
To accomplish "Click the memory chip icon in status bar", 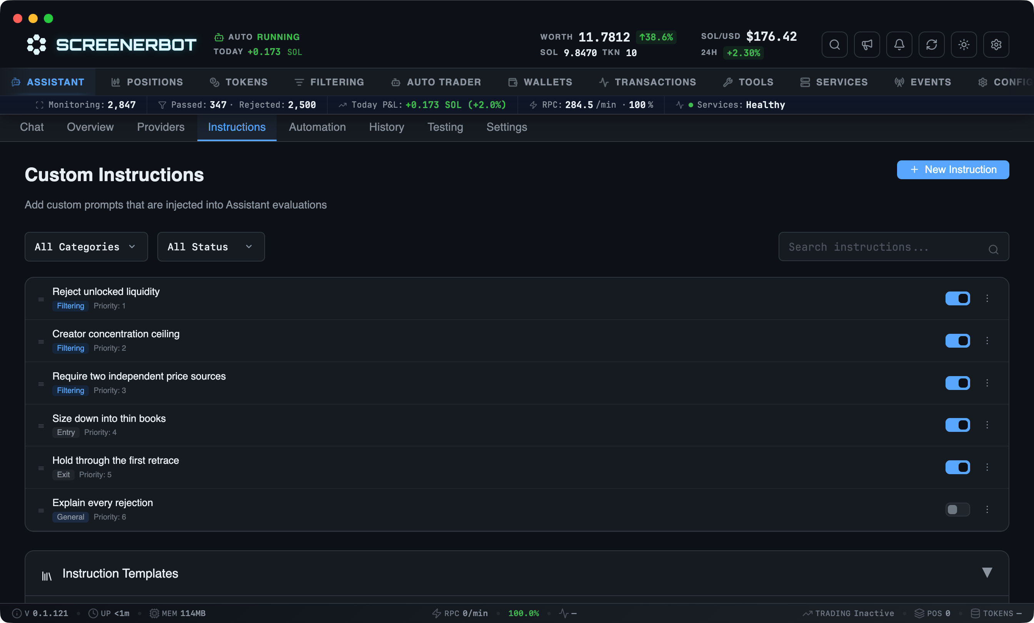I will point(154,613).
